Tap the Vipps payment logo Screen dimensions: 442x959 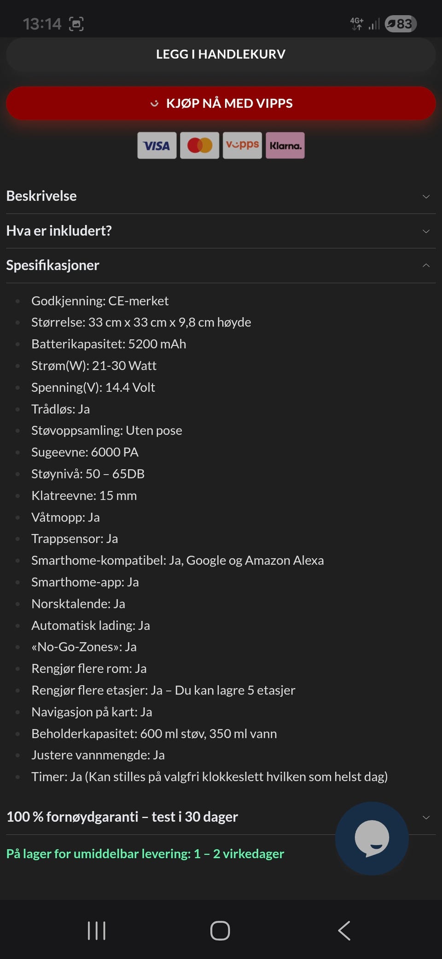click(x=242, y=146)
